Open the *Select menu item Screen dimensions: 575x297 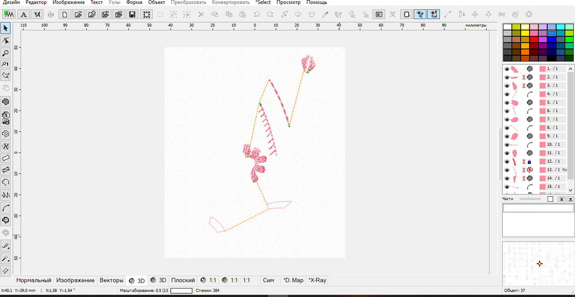coord(263,3)
